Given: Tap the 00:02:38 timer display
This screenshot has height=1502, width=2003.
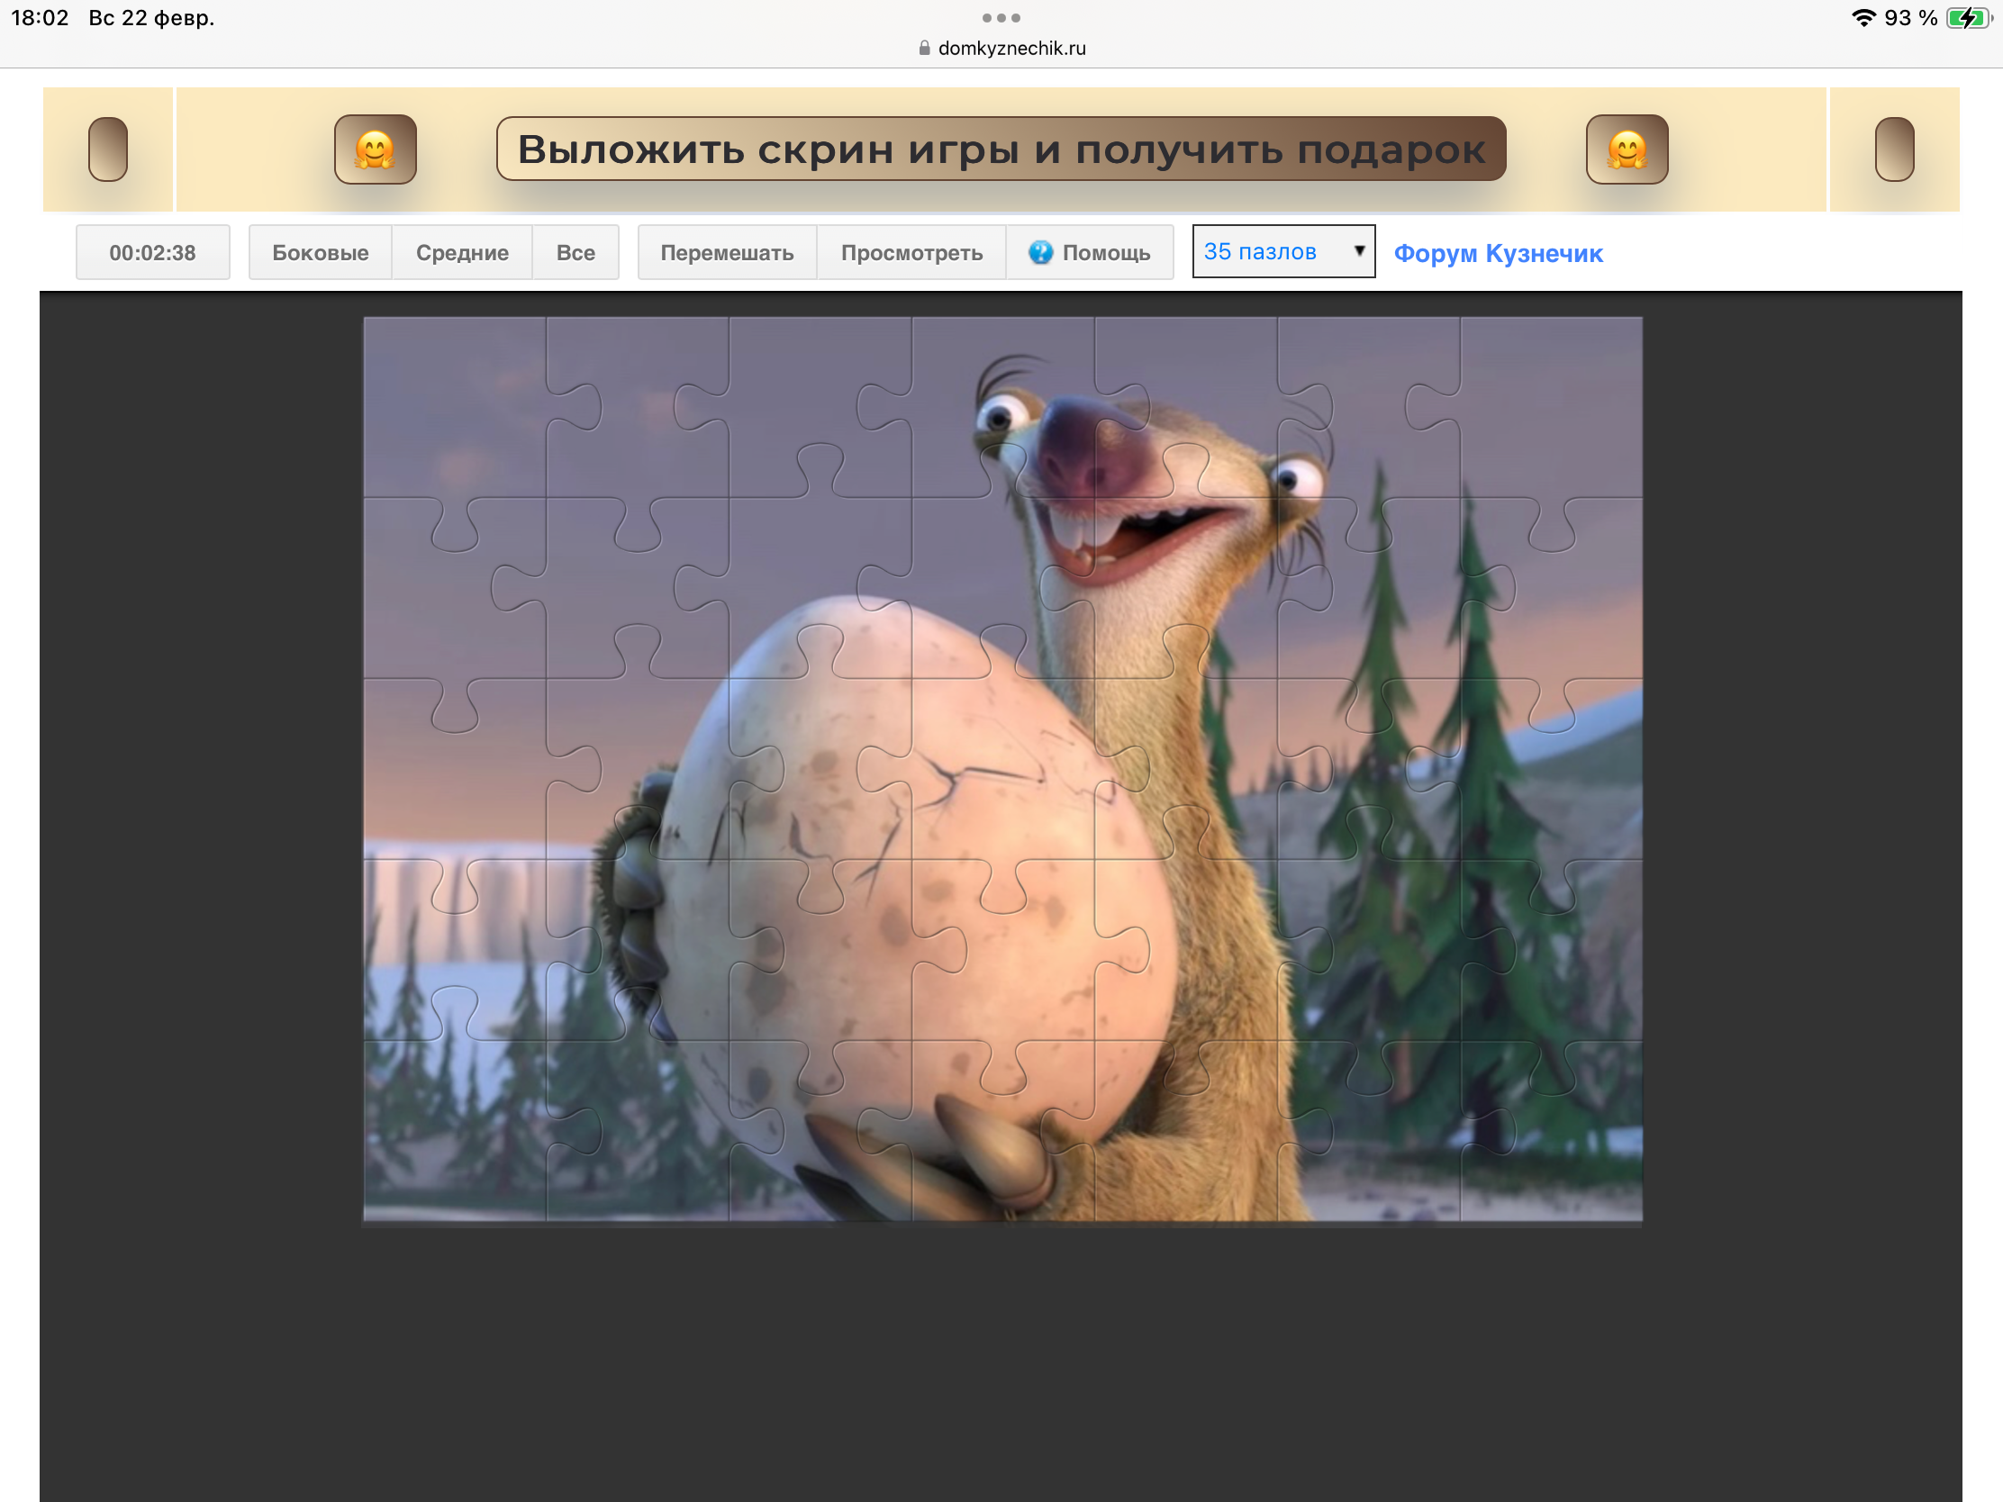Looking at the screenshot, I should click(x=152, y=253).
